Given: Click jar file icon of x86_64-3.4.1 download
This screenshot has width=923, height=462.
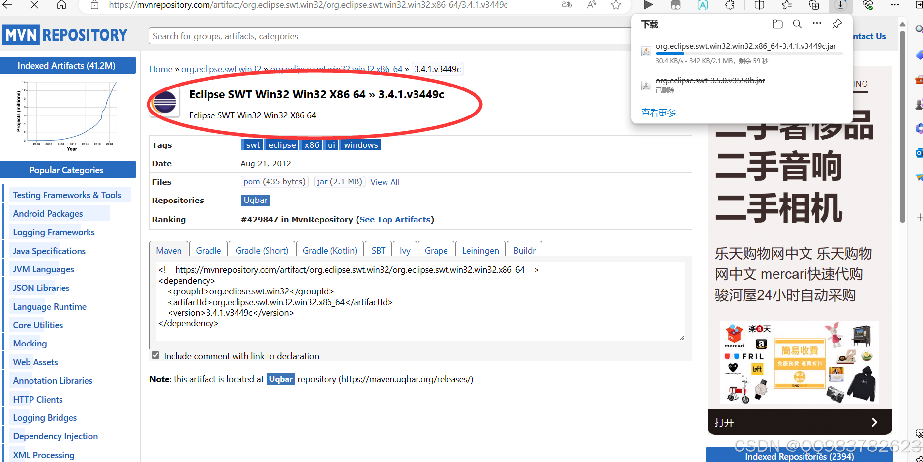Looking at the screenshot, I should (646, 51).
